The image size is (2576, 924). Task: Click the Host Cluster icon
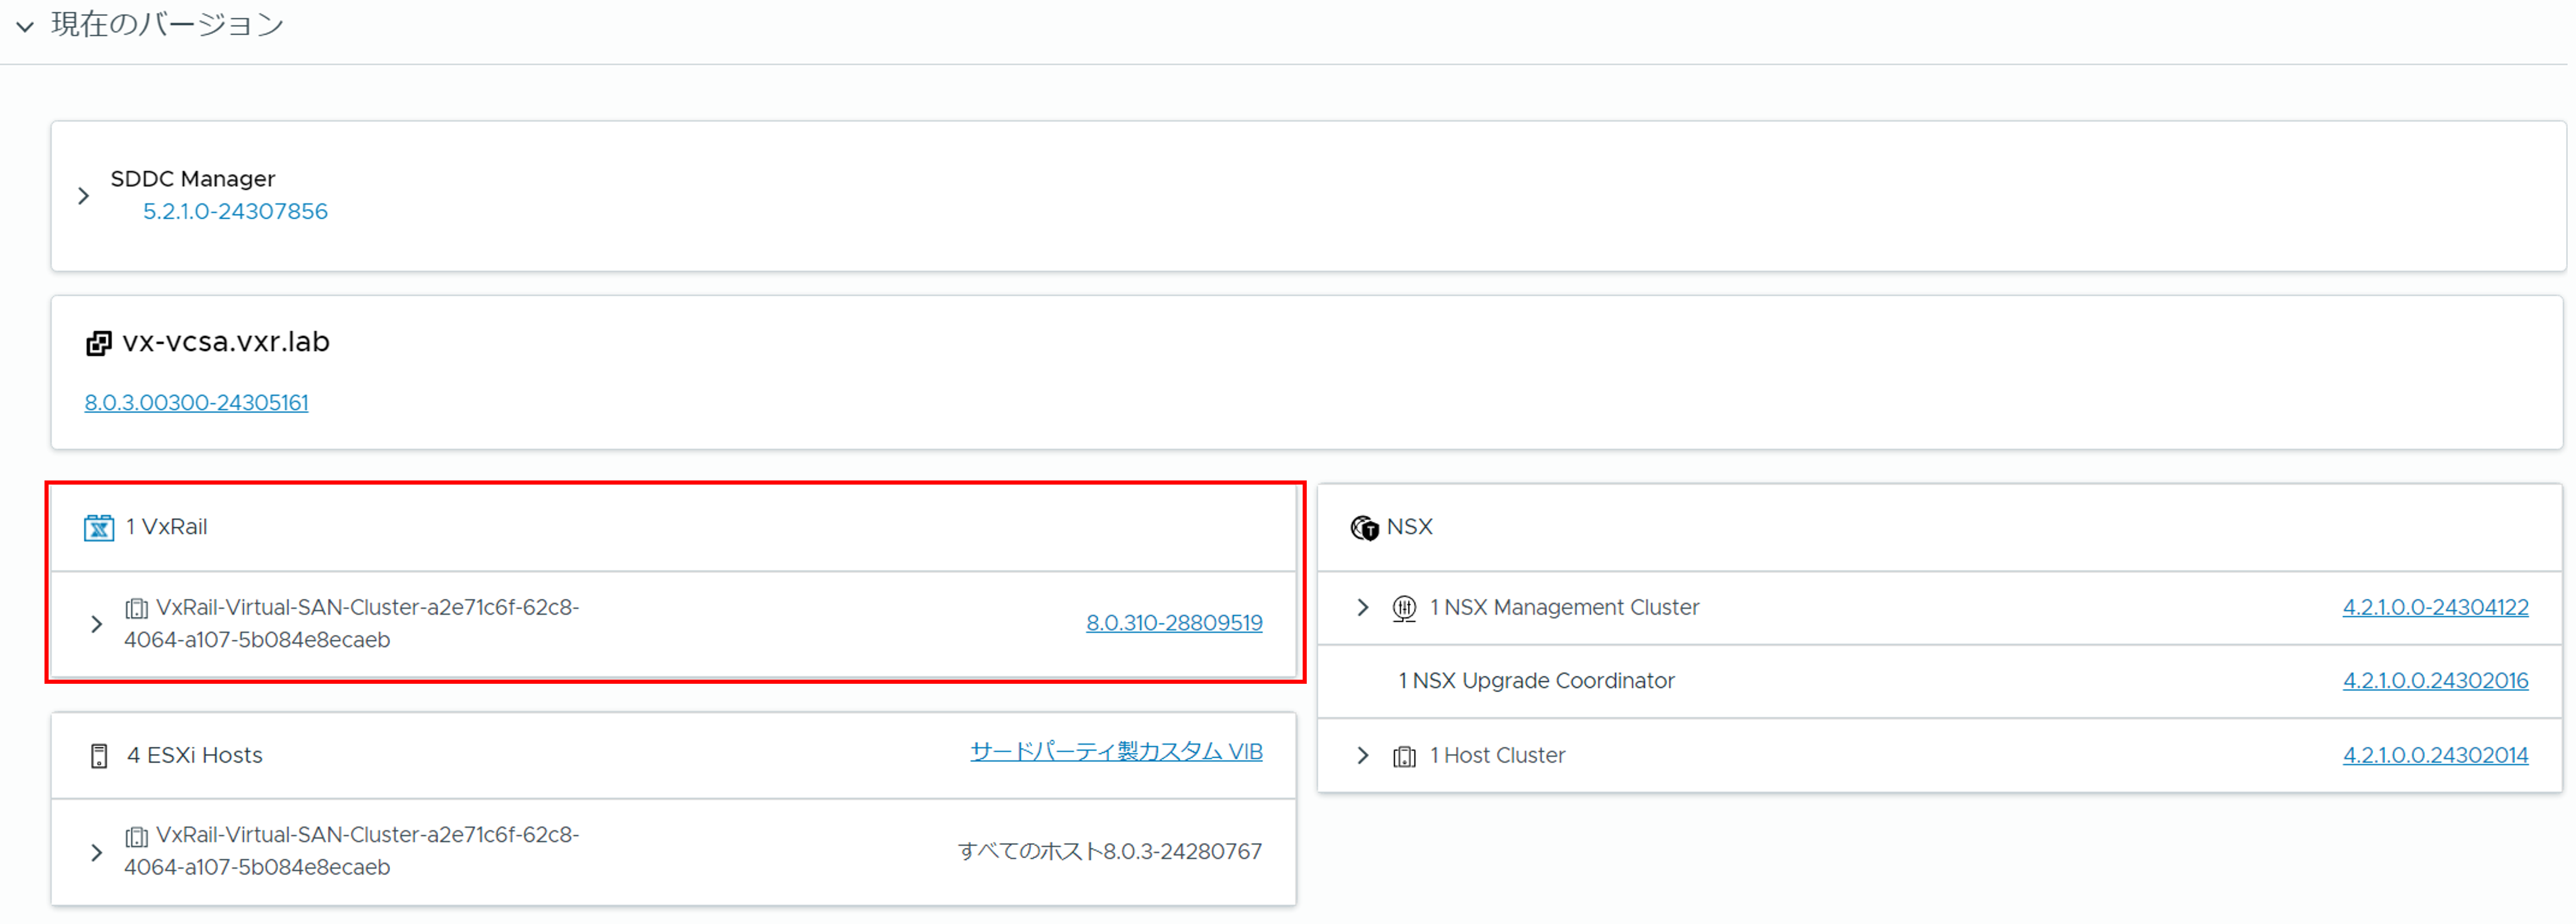1404,757
